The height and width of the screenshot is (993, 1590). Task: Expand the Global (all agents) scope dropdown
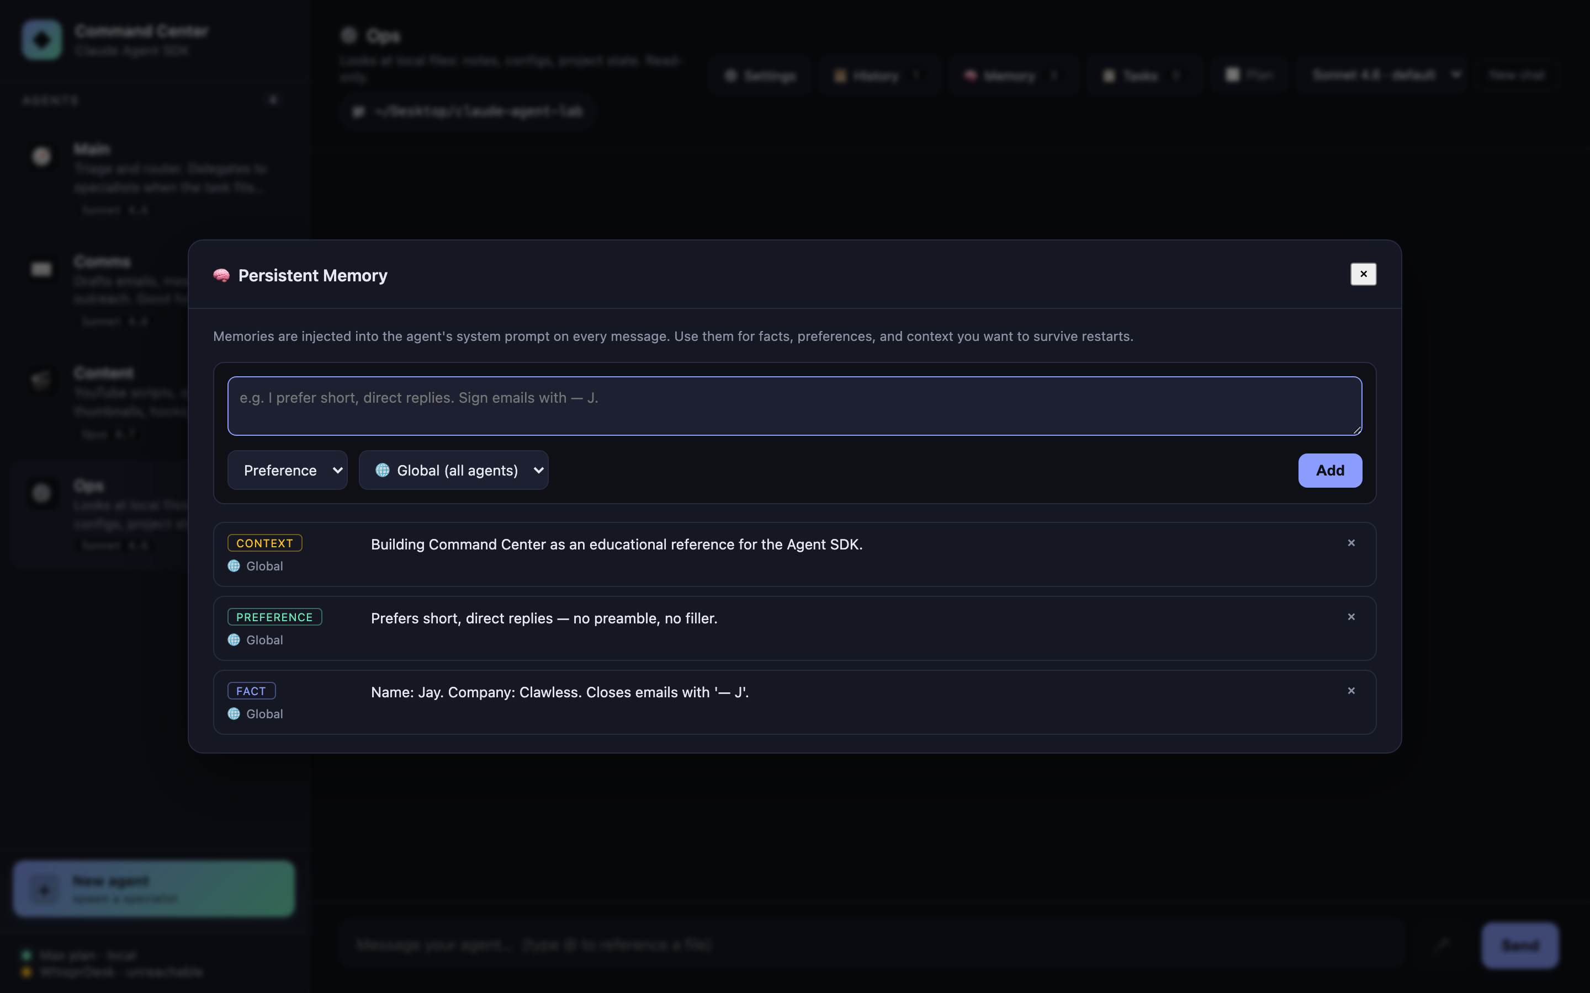click(453, 470)
